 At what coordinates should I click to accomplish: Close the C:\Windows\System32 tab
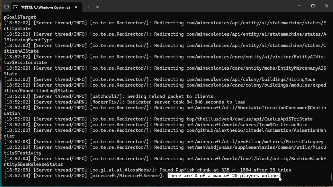(76, 7)
